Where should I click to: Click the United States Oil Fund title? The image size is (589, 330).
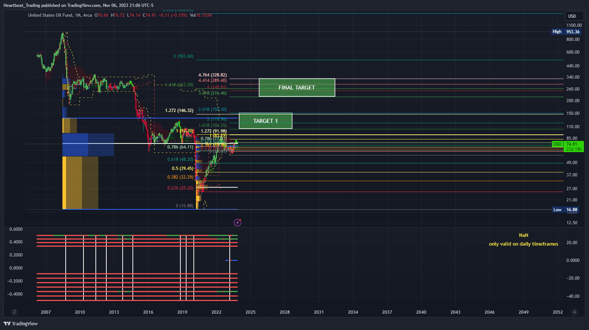coord(50,15)
